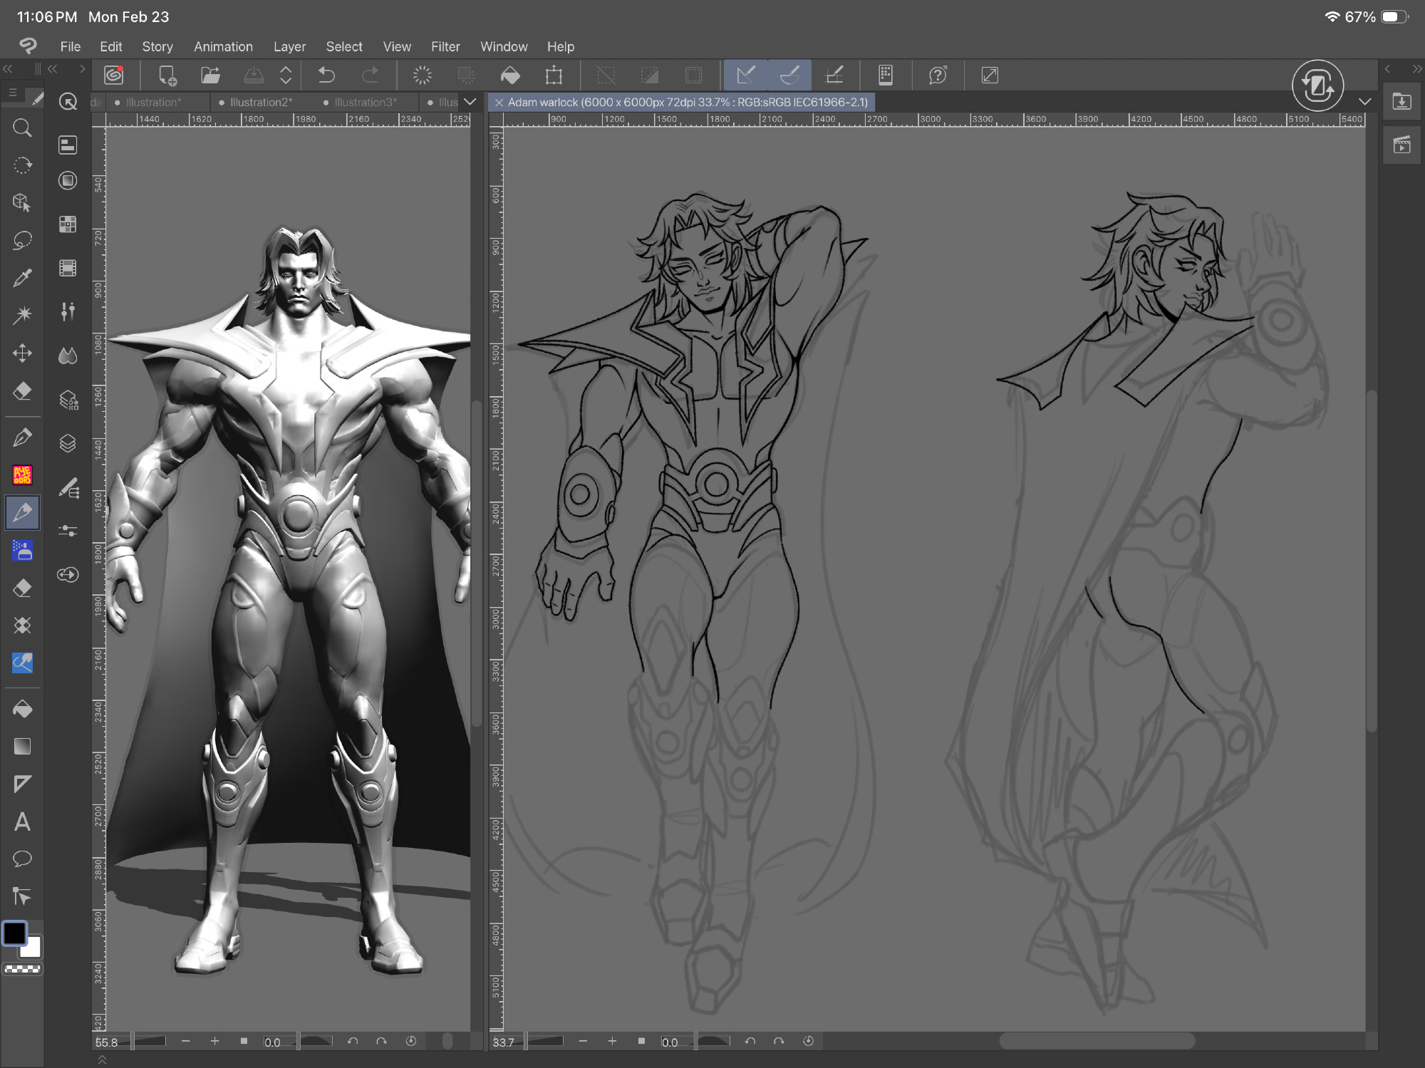The width and height of the screenshot is (1425, 1068).
Task: Toggle Snap to Ruler in command bar
Action: pyautogui.click(x=745, y=75)
